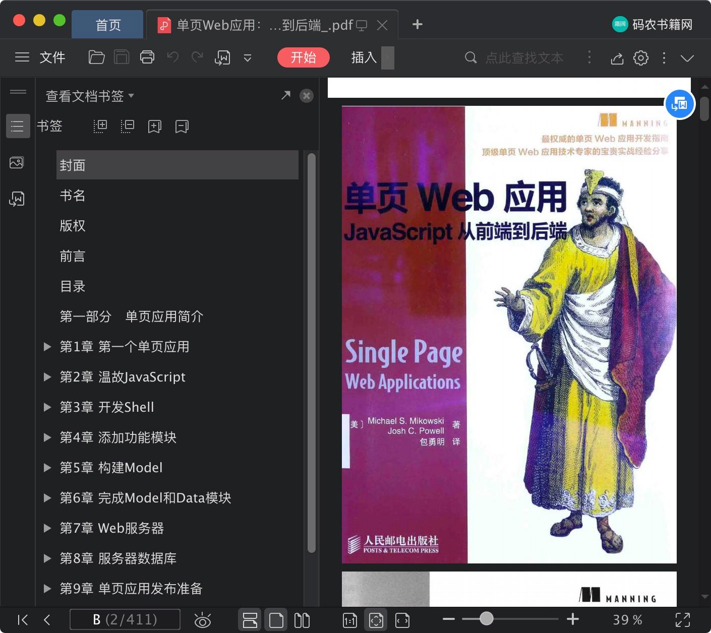Expand the ribbon collapse chevron
This screenshot has height=633, width=711.
click(687, 58)
